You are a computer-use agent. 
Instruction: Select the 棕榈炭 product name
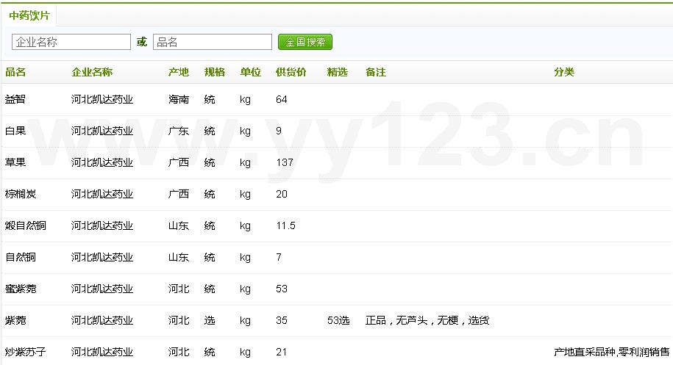tap(21, 194)
